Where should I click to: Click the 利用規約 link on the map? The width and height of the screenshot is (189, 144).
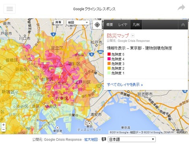(182, 132)
